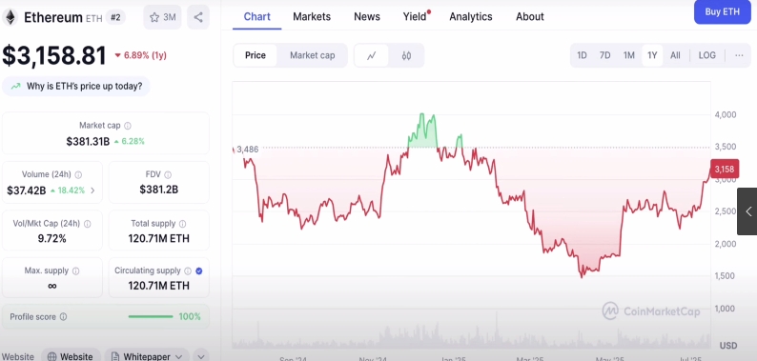Open the Markets tab
Screen dimensions: 757x361
[x=312, y=17]
